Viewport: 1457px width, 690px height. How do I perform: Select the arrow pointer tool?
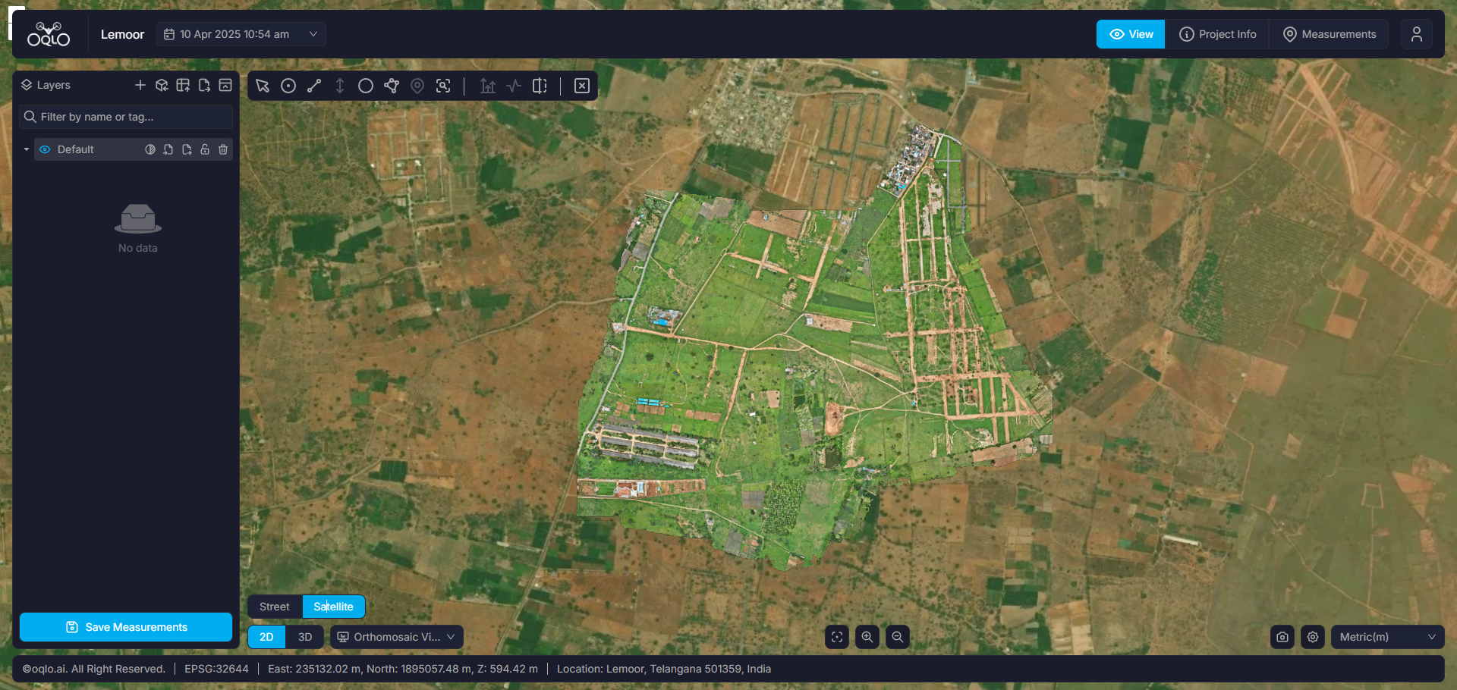click(263, 86)
